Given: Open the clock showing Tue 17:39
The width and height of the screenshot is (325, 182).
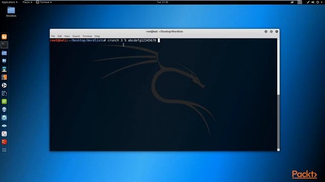Looking at the screenshot, I should point(162,2).
